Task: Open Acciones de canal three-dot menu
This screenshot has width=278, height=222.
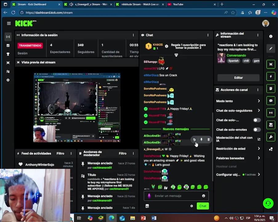Action: point(258,90)
